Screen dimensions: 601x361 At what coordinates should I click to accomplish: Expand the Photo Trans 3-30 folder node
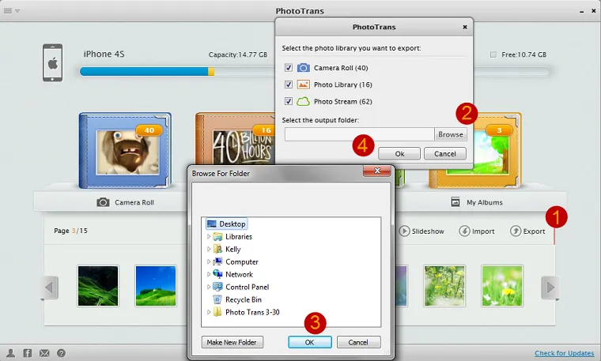209,312
